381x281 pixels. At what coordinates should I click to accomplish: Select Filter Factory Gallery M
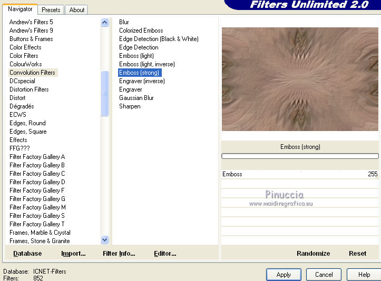[37, 207]
